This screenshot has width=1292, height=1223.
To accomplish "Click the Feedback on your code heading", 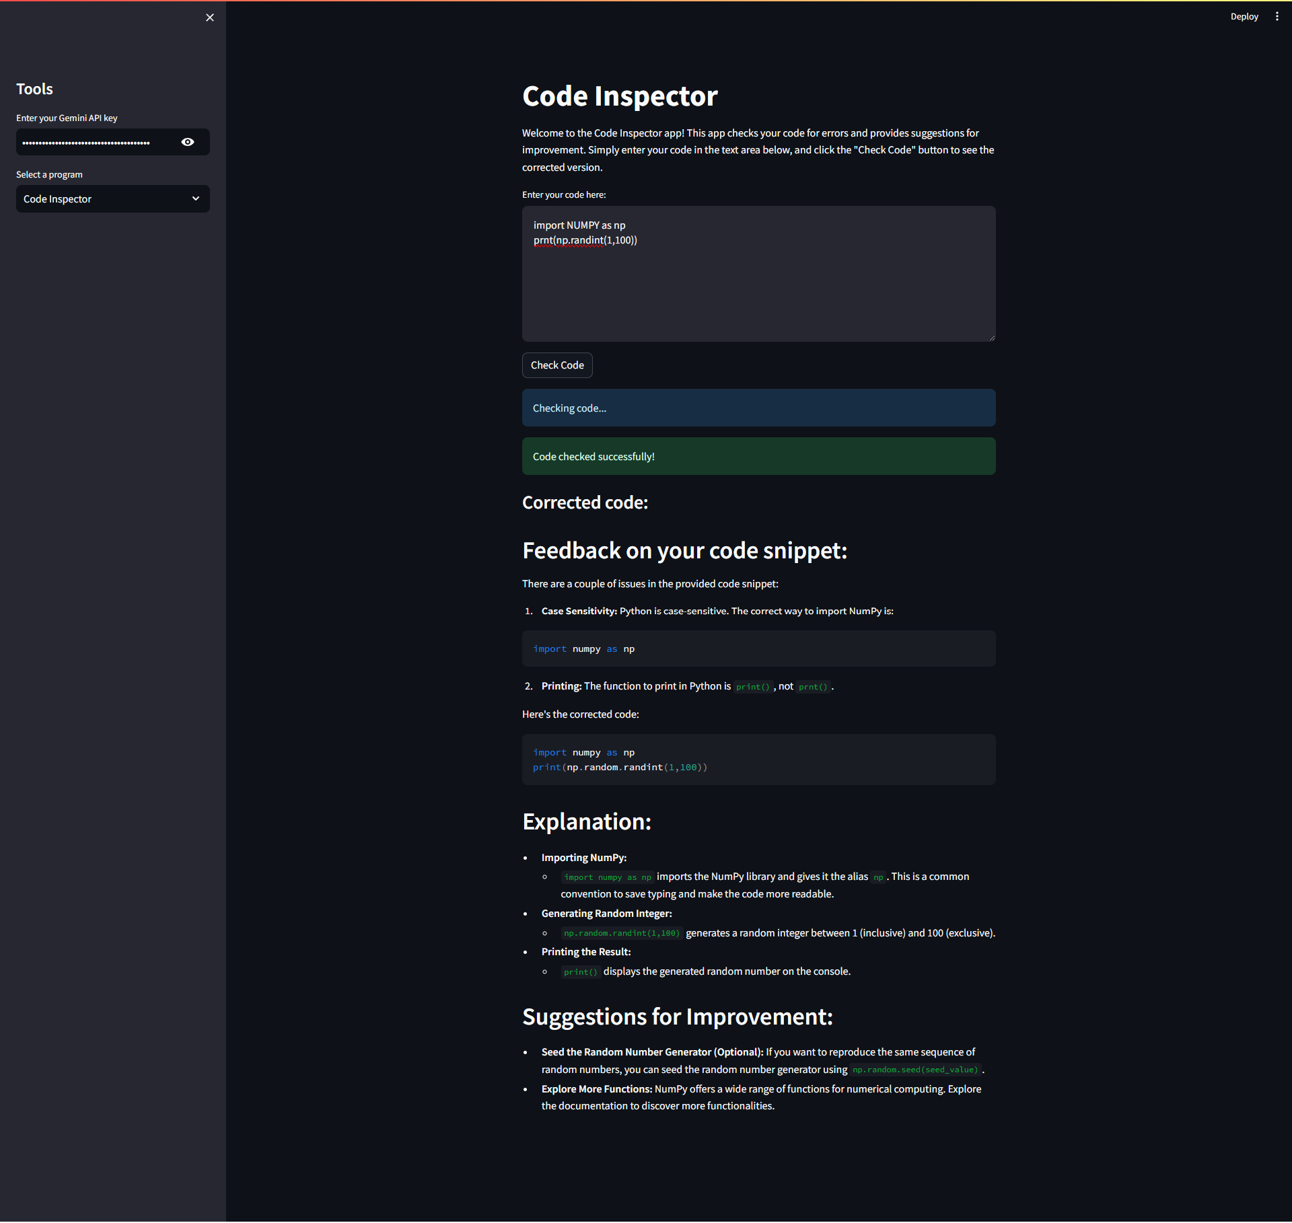I will click(x=684, y=550).
